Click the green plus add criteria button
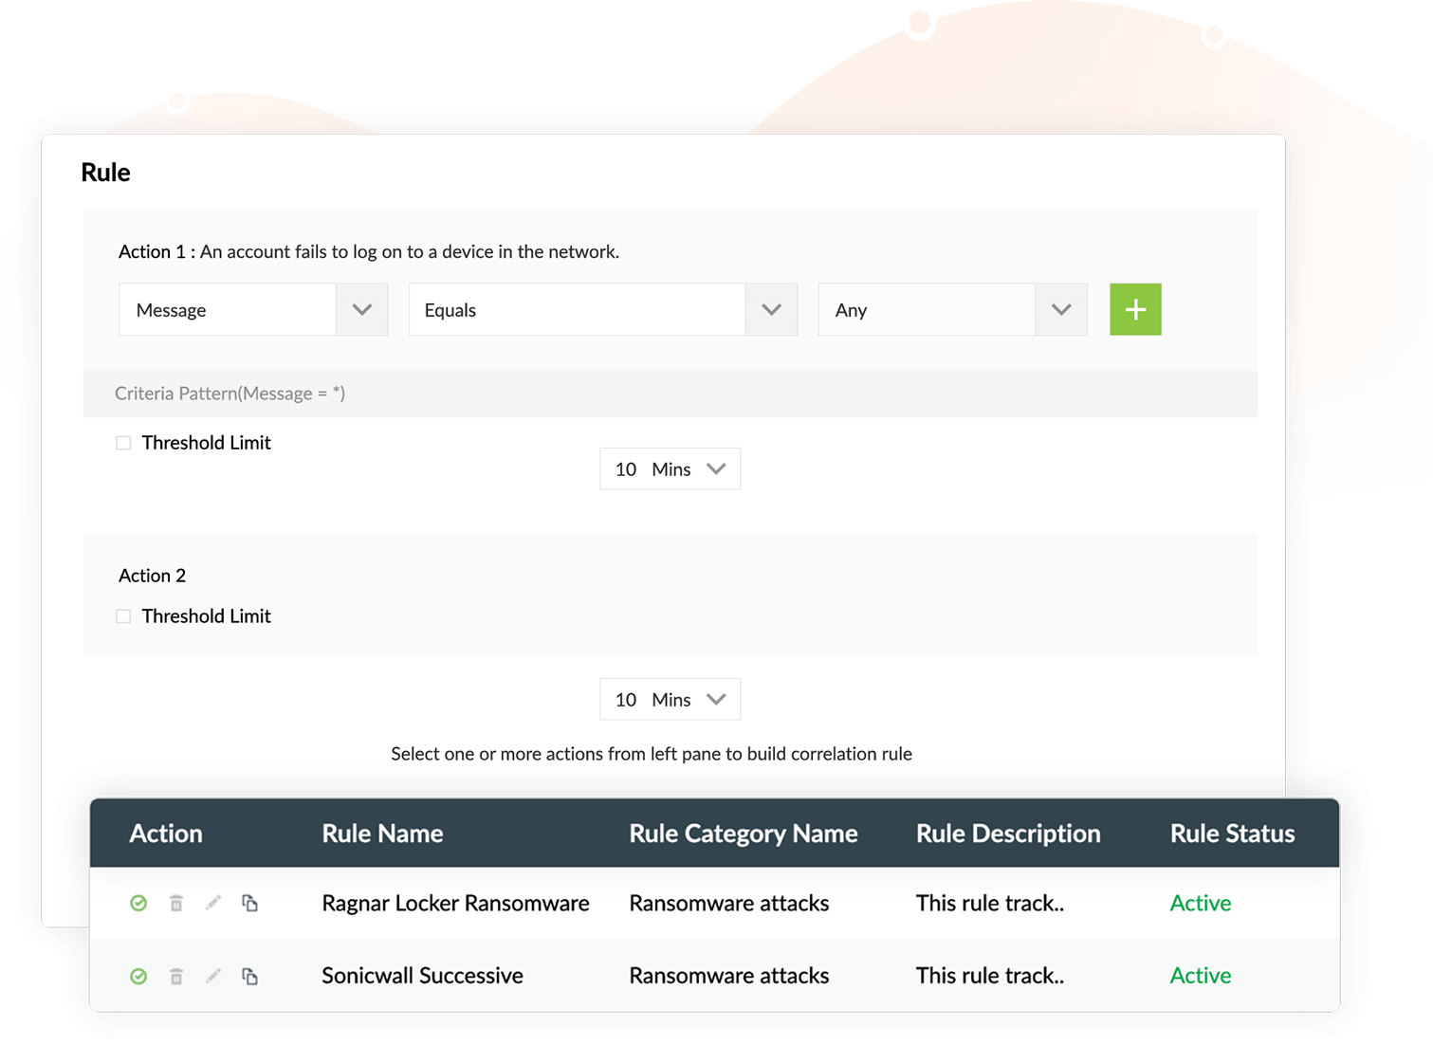This screenshot has height=1045, width=1433. [x=1135, y=309]
